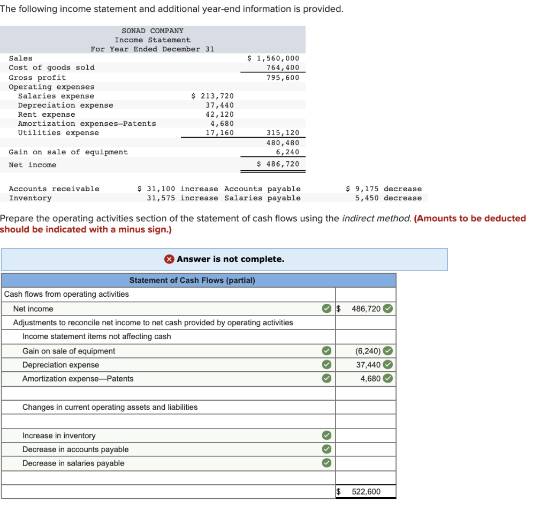
Task: Select the checkmark next to Decrease in accounts payable
Action: point(326,449)
